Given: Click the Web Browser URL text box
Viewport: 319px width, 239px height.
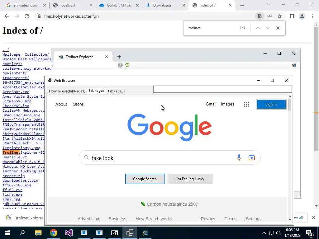Looking at the screenshot, I should tap(222, 89).
